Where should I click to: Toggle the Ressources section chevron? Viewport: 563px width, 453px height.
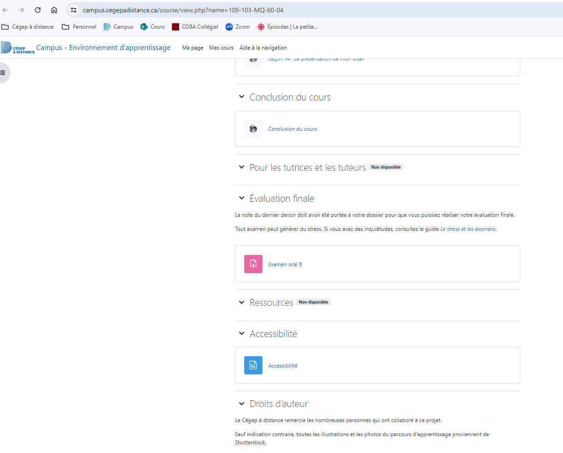[x=241, y=303]
